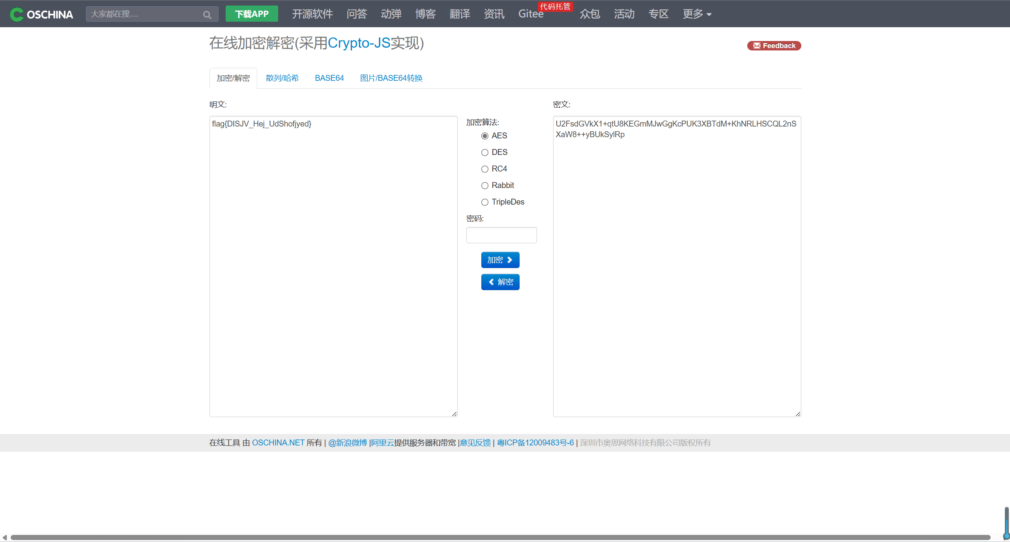Image resolution: width=1010 pixels, height=542 pixels.
Task: Click the 密码 password input field
Action: (501, 235)
